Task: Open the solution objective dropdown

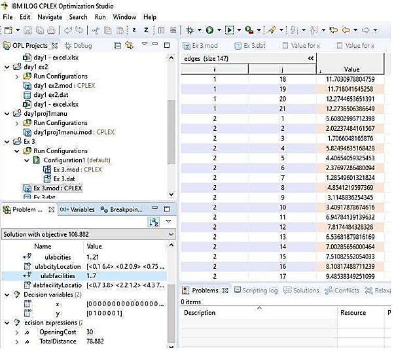Action: click(x=170, y=234)
